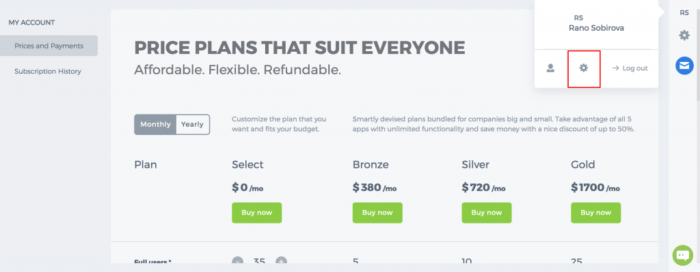Open the user profile person icon
Viewport: 700px width, 272px height.
550,68
